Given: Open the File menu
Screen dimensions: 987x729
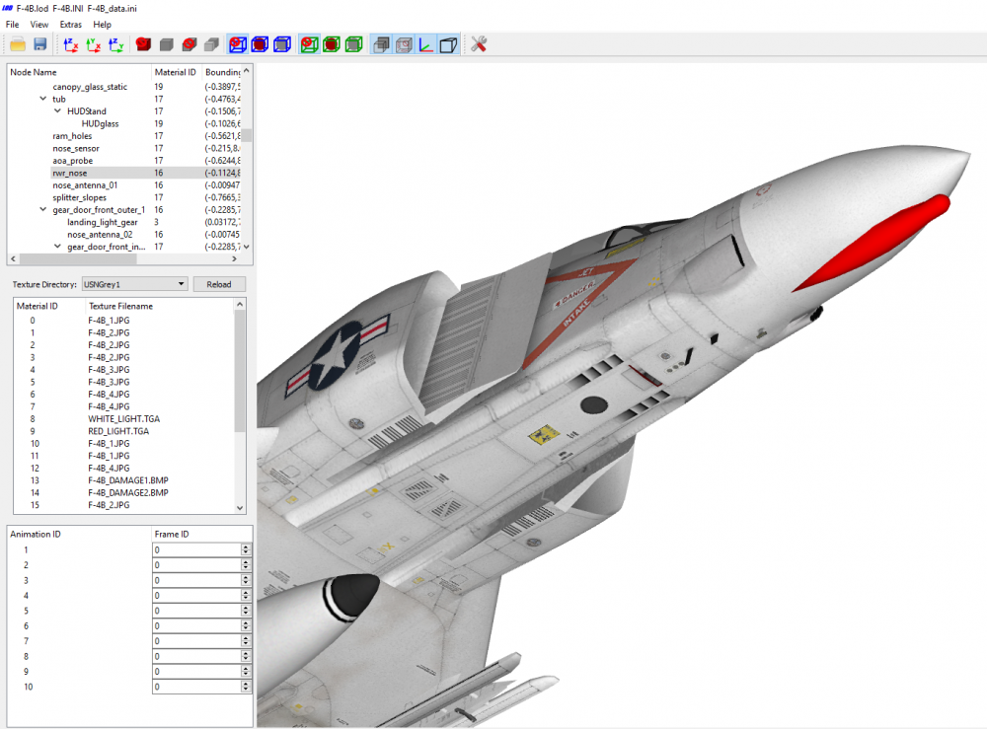Looking at the screenshot, I should tap(13, 25).
